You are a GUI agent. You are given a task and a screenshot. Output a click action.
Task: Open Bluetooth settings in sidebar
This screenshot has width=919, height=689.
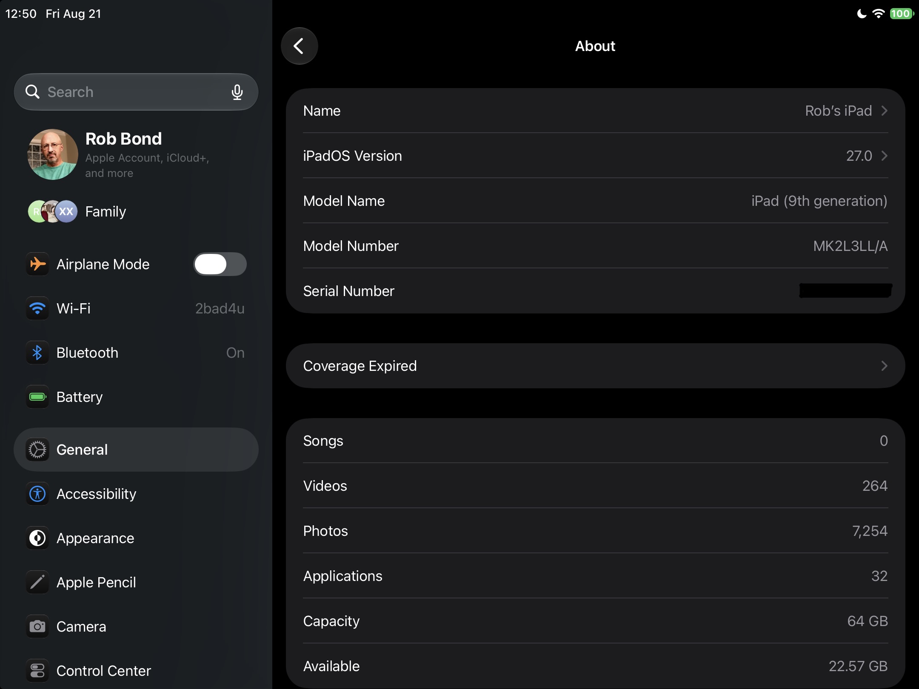tap(136, 353)
